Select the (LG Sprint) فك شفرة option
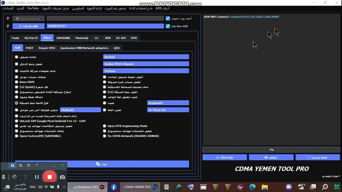 (x=17, y=87)
